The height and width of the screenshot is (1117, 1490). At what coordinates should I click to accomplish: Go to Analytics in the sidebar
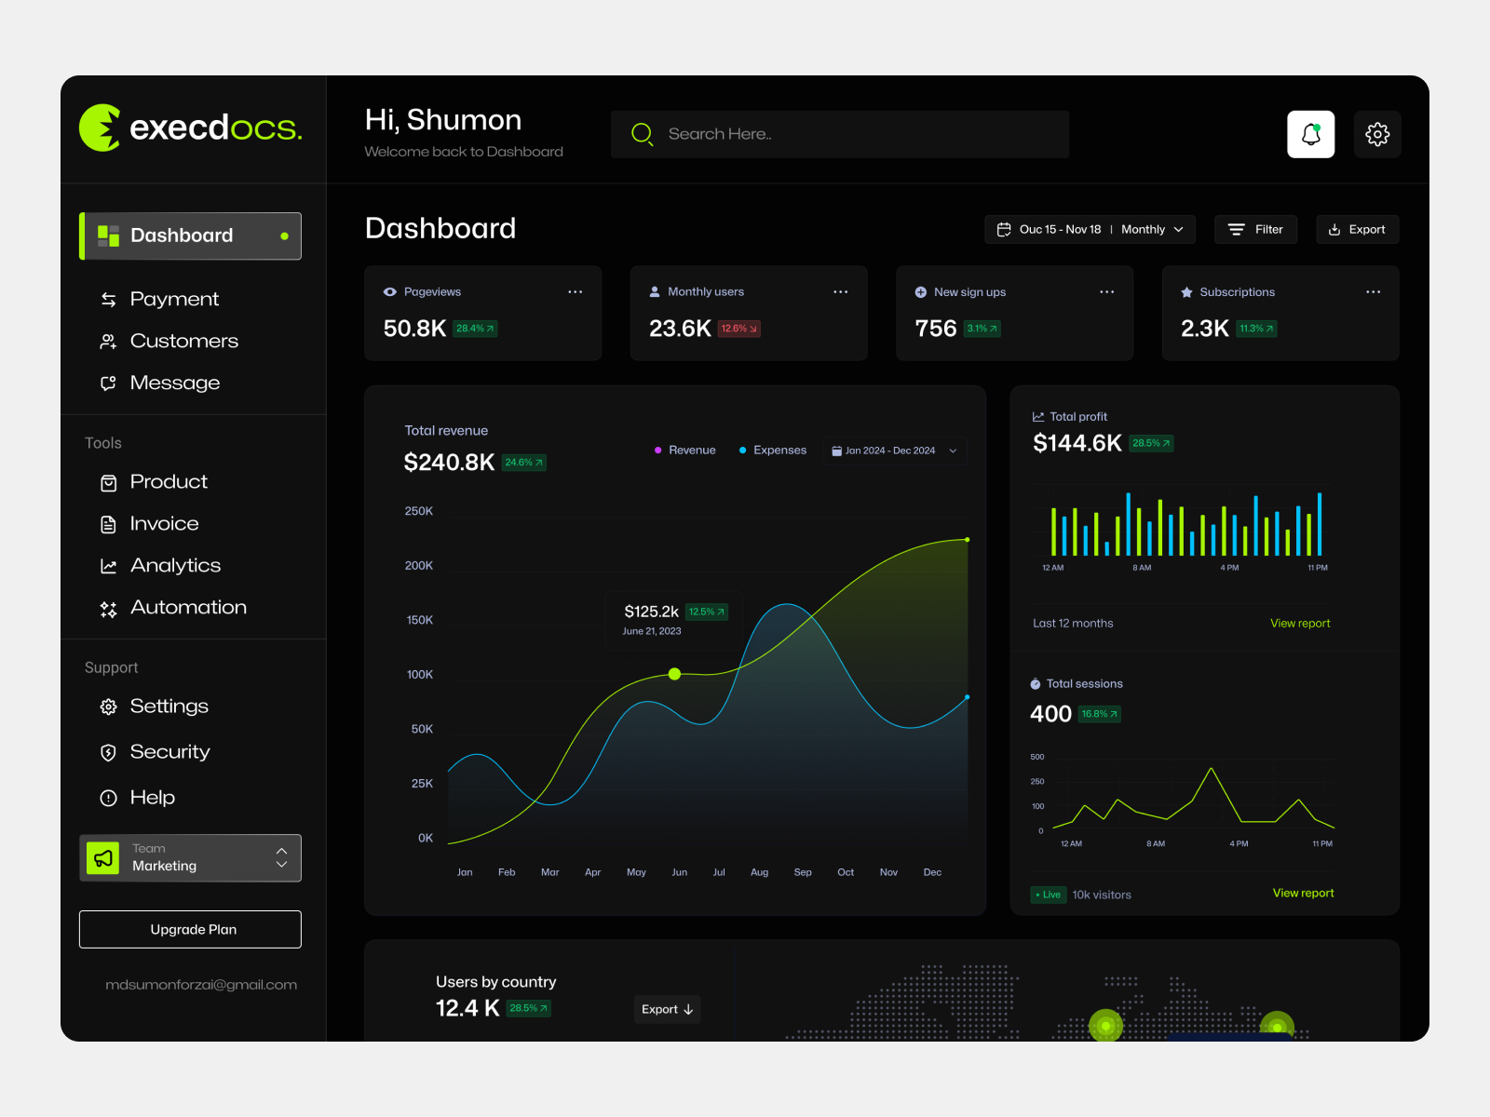pyautogui.click(x=175, y=566)
